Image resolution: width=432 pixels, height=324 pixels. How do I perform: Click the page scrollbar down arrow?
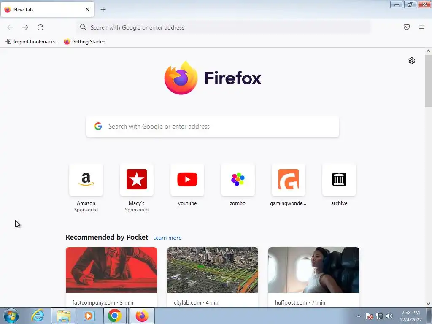[x=428, y=304]
